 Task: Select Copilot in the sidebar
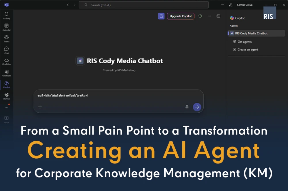tap(6, 85)
